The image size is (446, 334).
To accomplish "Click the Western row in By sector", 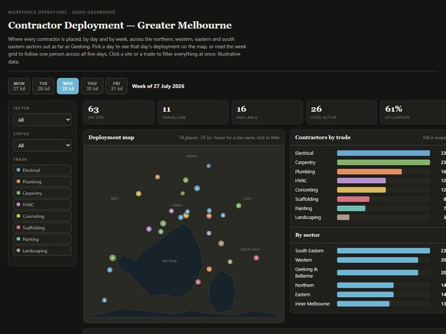I will [370, 260].
